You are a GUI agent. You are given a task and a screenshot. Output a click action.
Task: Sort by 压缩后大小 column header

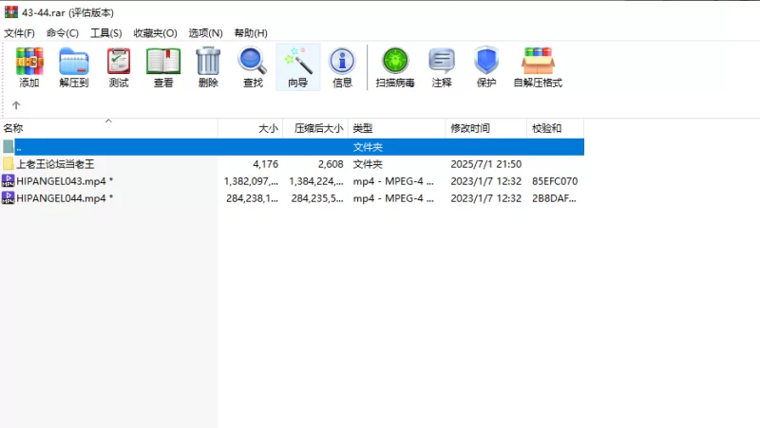pyautogui.click(x=315, y=128)
